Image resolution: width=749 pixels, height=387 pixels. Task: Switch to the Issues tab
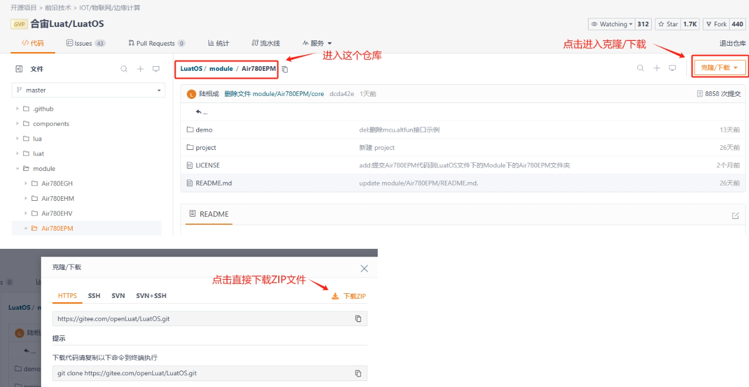pos(85,43)
